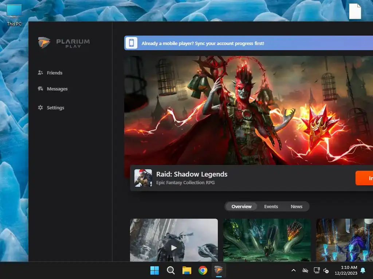
Task: Click the Epic Fantasy Collection RPG subtitle
Action: coord(185,183)
